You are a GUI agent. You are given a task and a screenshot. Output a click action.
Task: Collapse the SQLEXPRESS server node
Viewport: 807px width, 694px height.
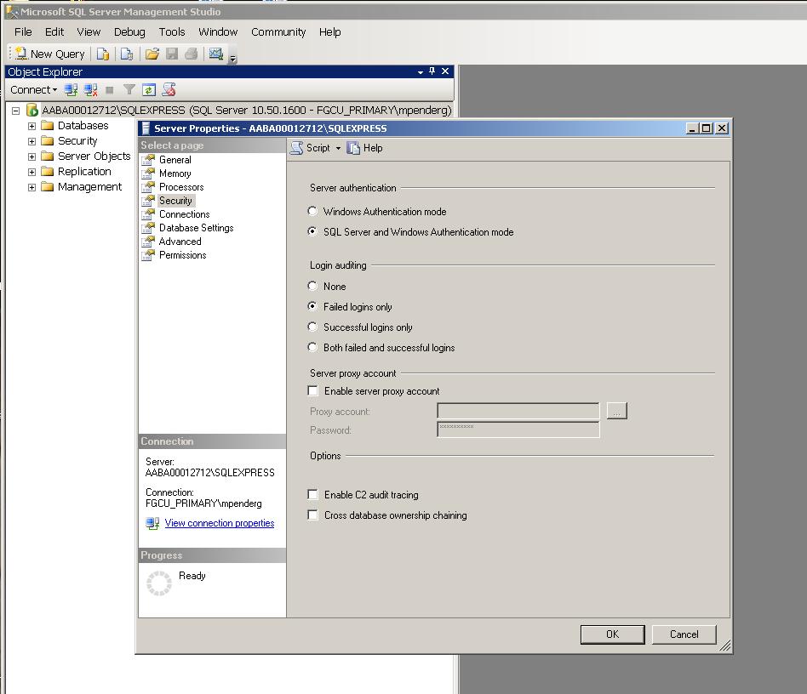tap(16, 111)
